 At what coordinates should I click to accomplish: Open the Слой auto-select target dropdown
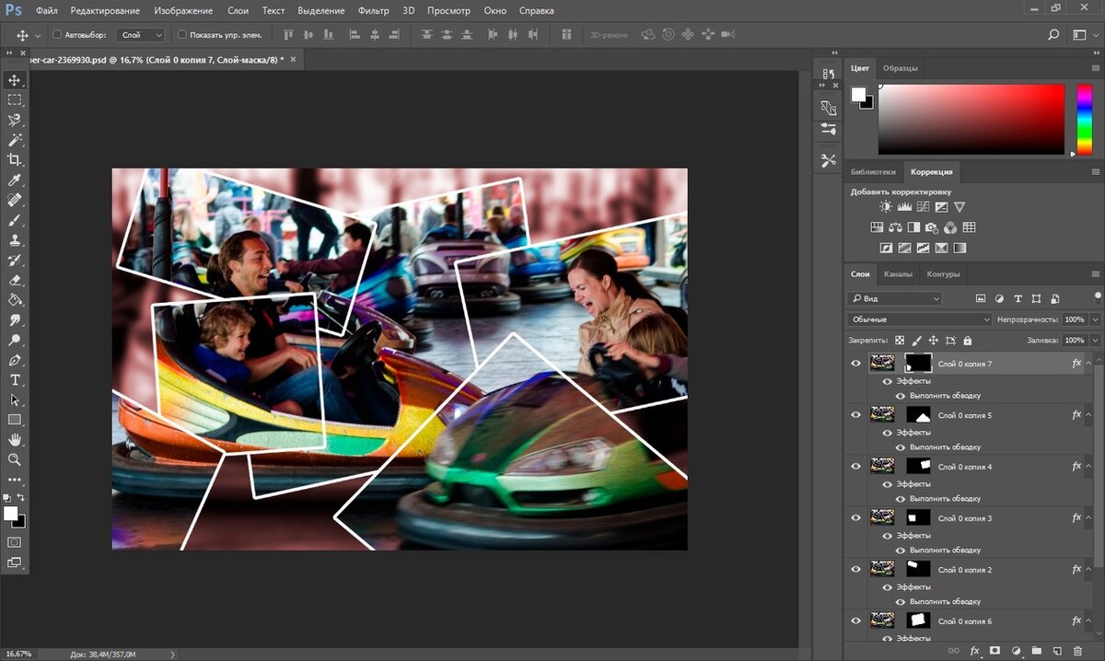pos(141,35)
